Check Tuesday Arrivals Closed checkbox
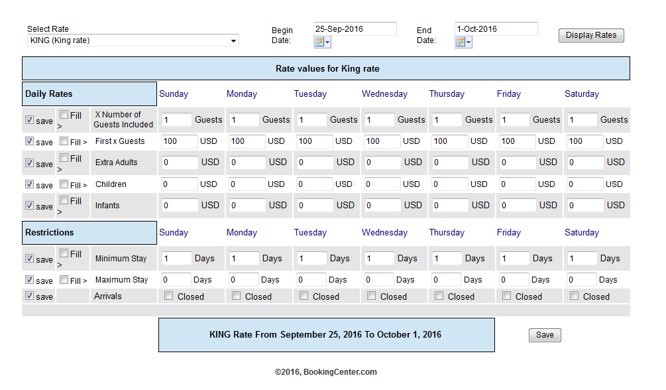Image resolution: width=666 pixels, height=390 pixels. pyautogui.click(x=304, y=295)
